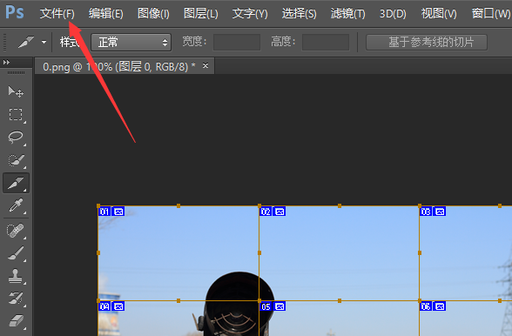The width and height of the screenshot is (512, 336).
Task: Click the Ps application logo
Action: point(15,12)
